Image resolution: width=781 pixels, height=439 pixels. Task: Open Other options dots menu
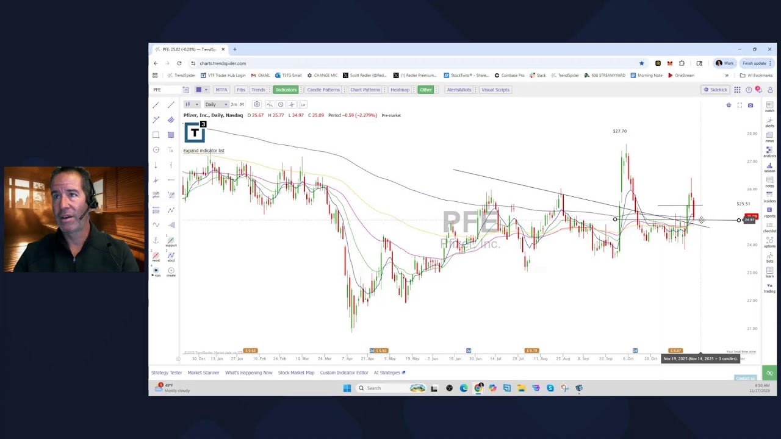[x=436, y=90]
